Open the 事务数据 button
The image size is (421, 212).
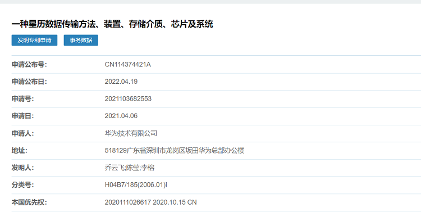coord(81,40)
